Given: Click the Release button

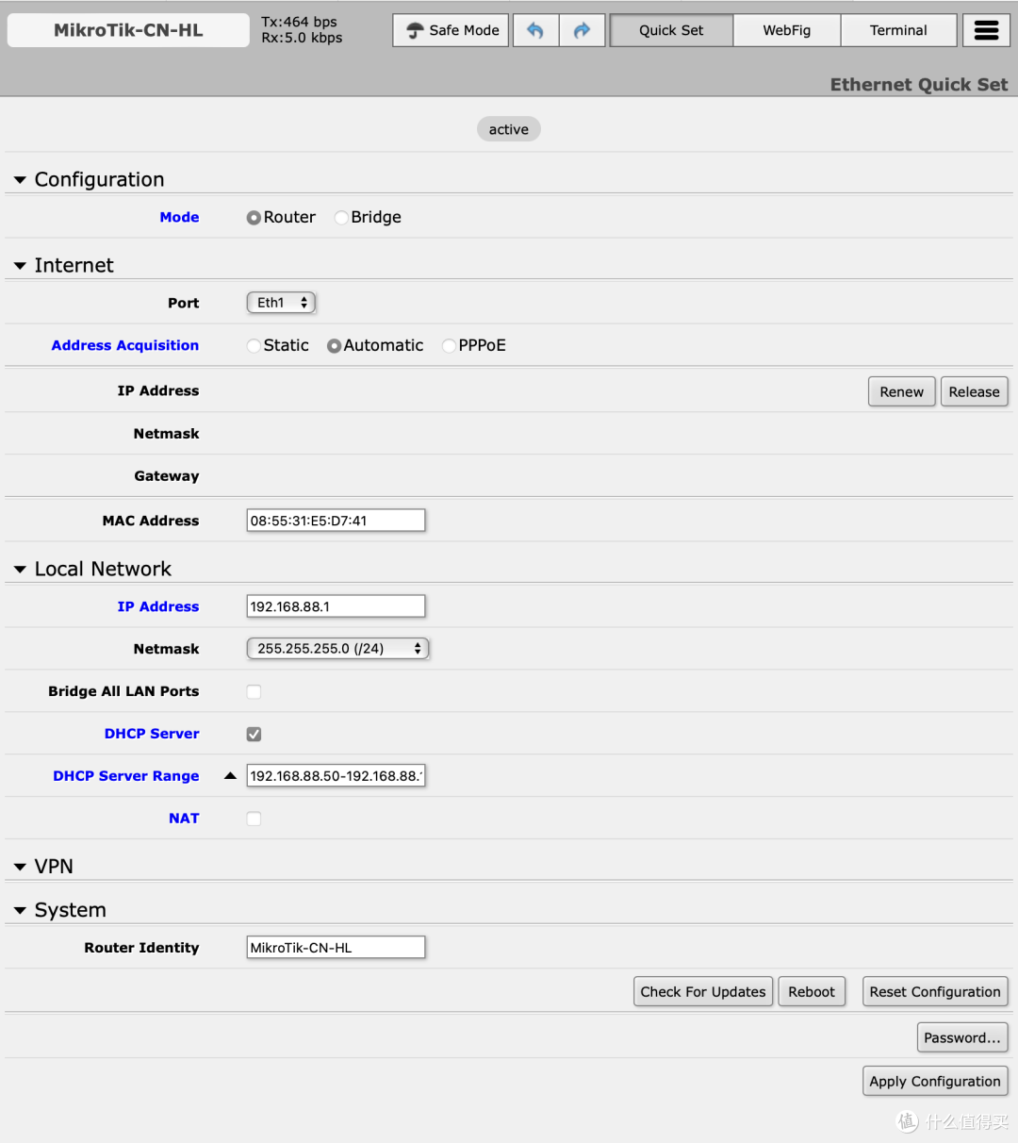Looking at the screenshot, I should 974,392.
